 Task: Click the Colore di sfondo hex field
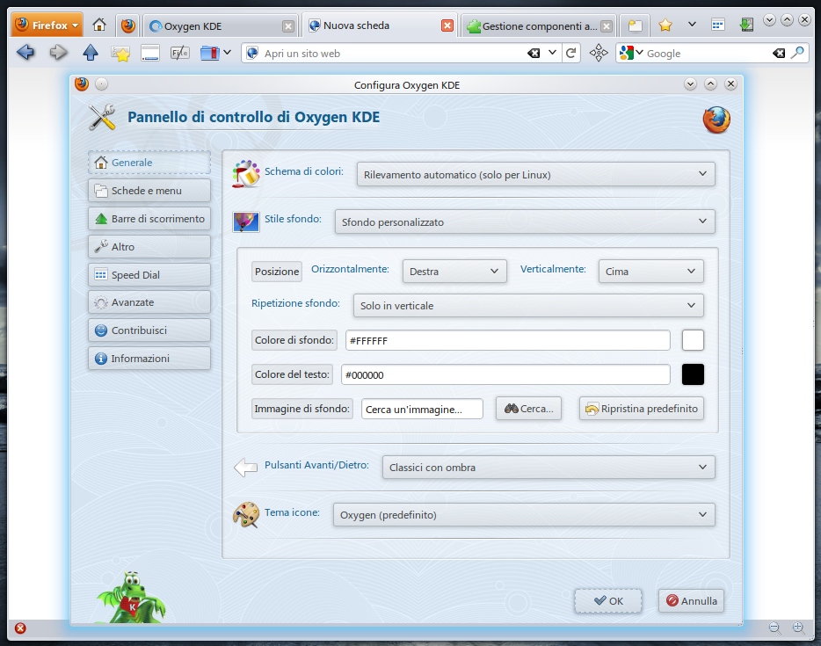click(508, 340)
